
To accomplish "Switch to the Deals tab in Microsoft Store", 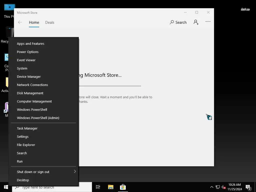I will (x=50, y=22).
